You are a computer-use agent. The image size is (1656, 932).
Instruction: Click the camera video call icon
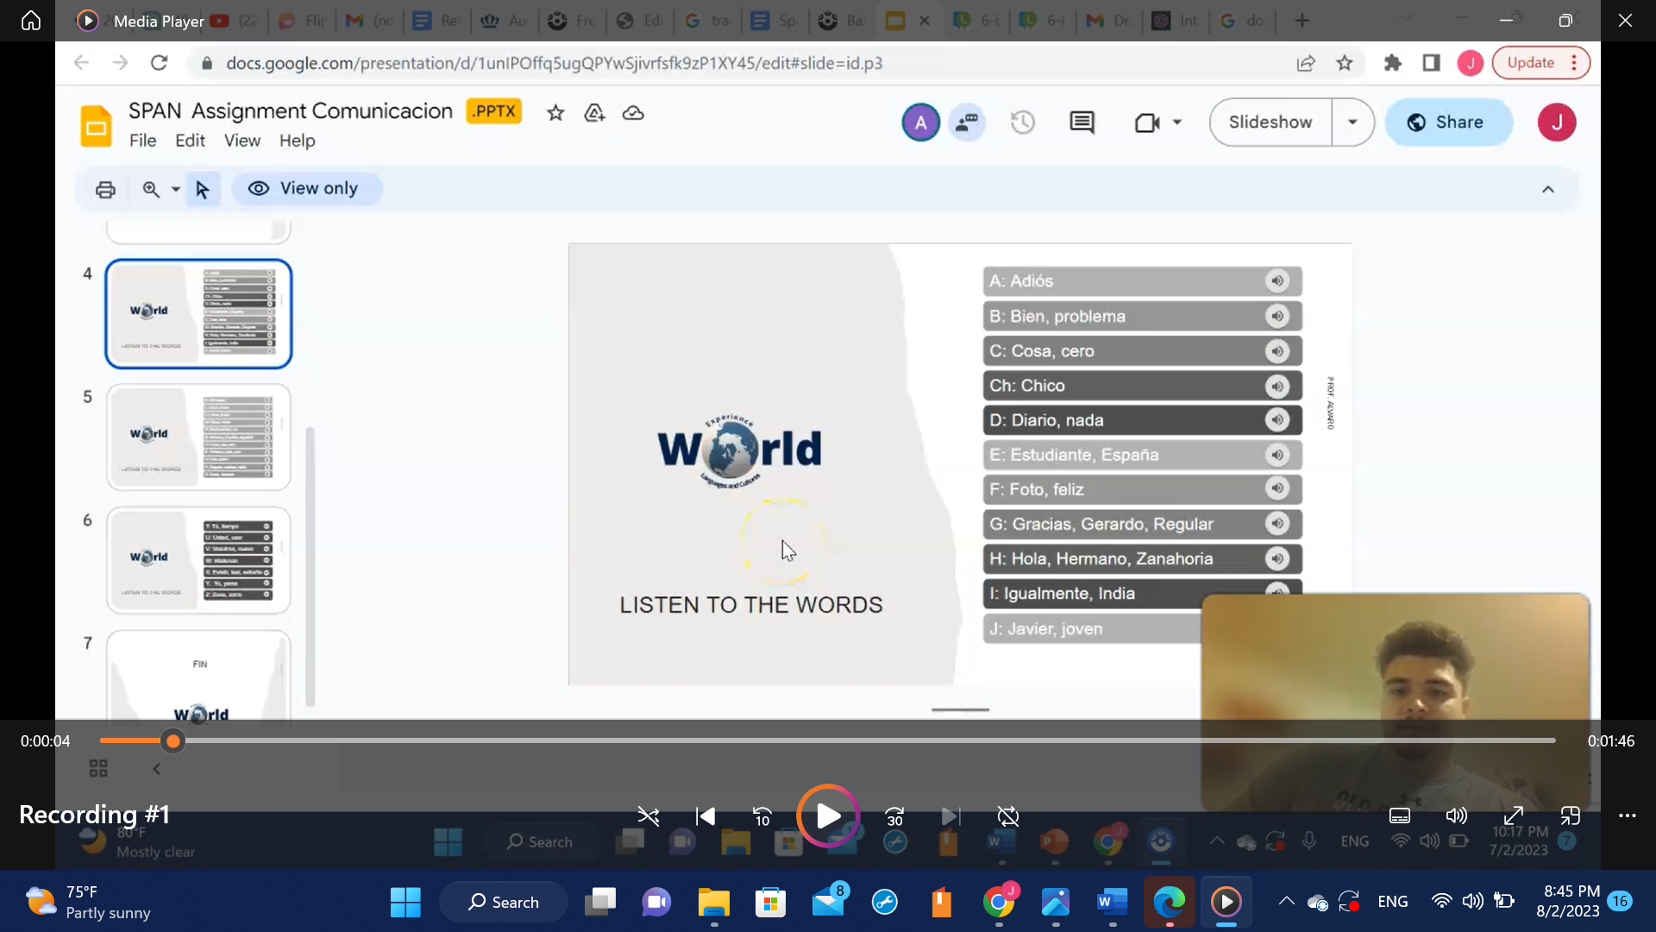coord(1147,123)
